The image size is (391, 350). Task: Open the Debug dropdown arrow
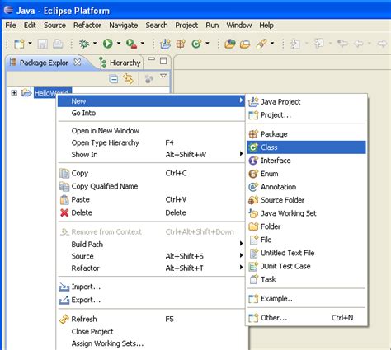click(95, 44)
